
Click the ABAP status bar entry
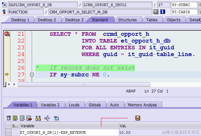[131, 91]
